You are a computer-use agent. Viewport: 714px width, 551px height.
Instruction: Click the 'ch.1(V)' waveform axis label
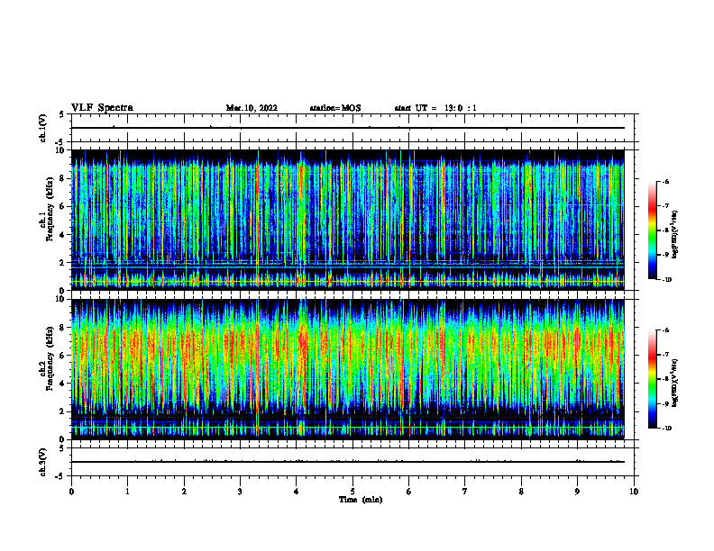point(42,128)
